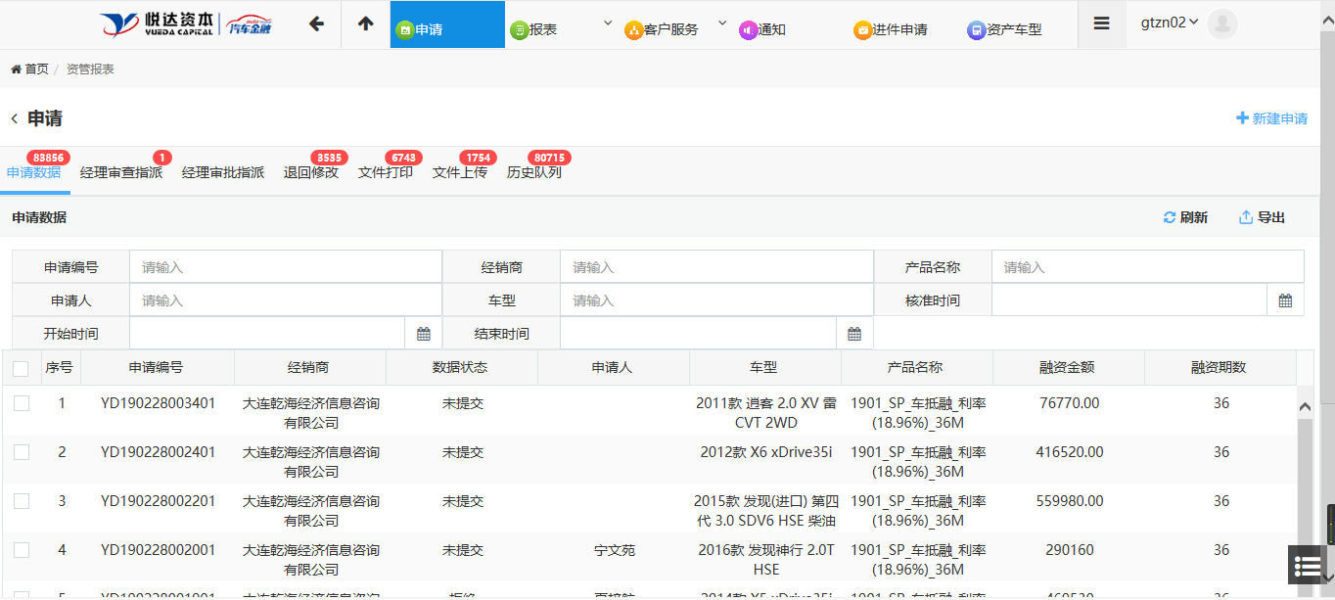The image size is (1335, 600).
Task: Expand the 报表 dropdown menu
Action: coord(607,23)
